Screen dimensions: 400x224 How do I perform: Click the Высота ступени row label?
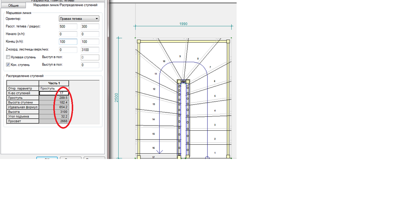23,102
